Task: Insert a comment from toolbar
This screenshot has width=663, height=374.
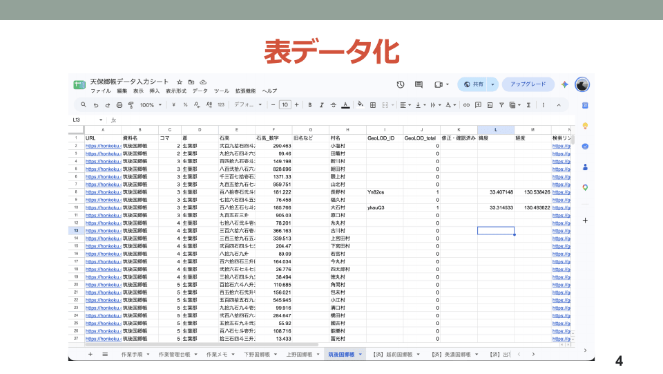Action: (478, 105)
